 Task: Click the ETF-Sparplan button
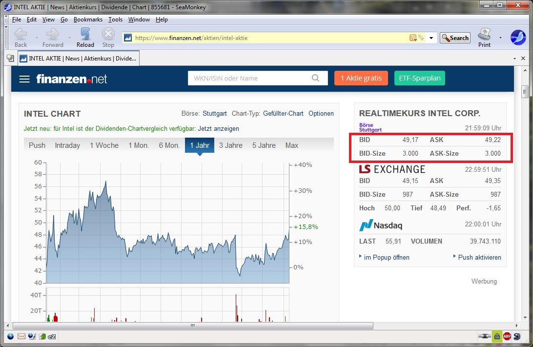pyautogui.click(x=419, y=78)
